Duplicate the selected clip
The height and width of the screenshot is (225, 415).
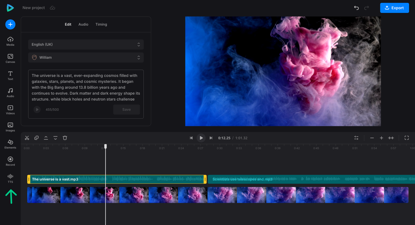pyautogui.click(x=37, y=138)
